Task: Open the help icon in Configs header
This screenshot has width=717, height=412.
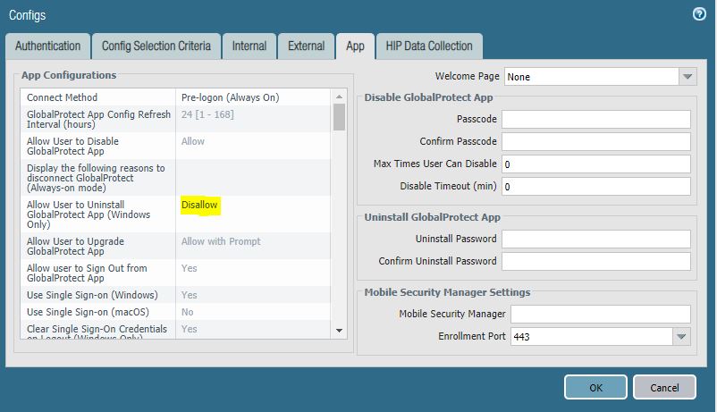Action: (699, 14)
